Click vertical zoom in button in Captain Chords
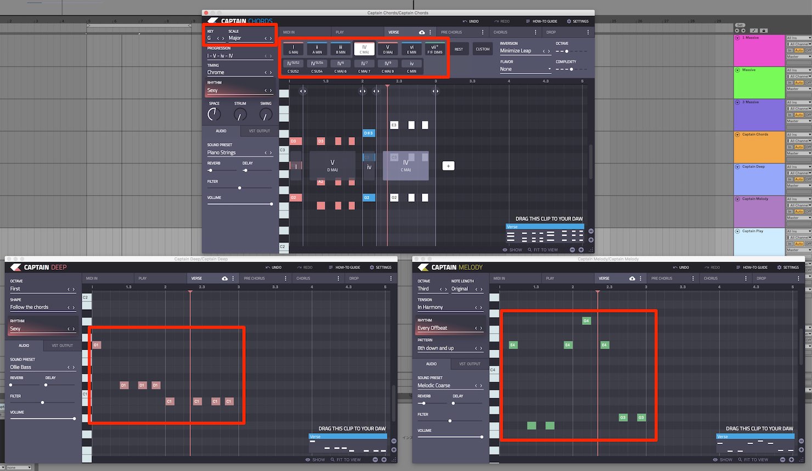Image resolution: width=812 pixels, height=471 pixels. (591, 240)
